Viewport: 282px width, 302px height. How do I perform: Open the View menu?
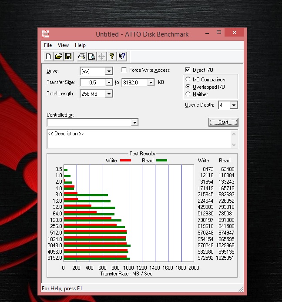click(x=63, y=45)
